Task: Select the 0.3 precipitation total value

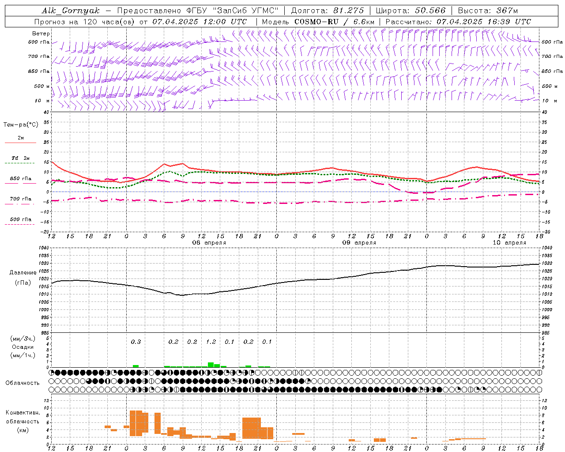Action: (136, 342)
